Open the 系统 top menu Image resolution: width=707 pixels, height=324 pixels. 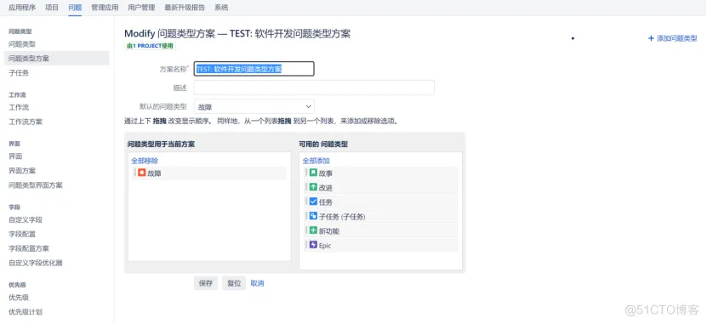[221, 7]
